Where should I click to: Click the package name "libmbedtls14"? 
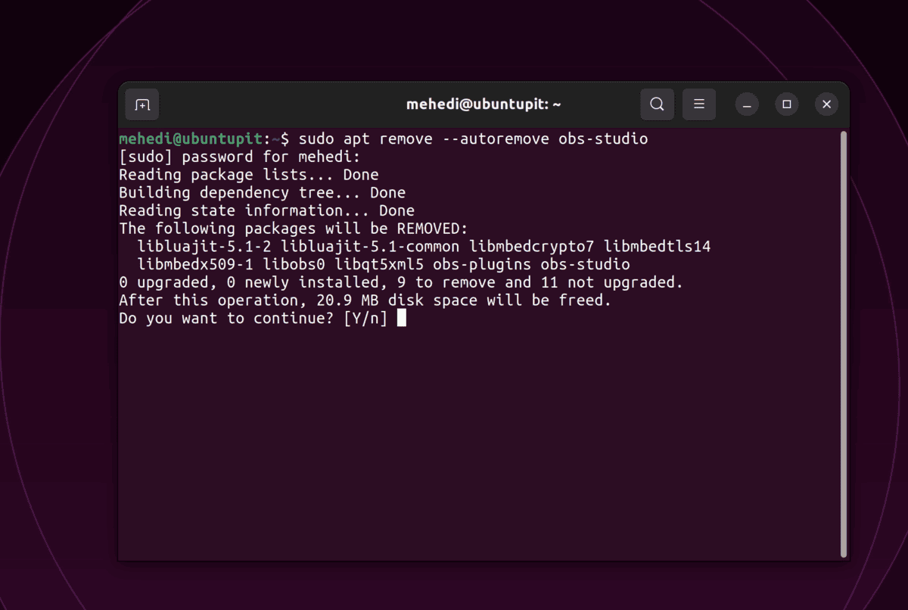658,247
